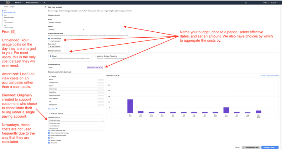Select the Recurring budget radio
This screenshot has height=150, width=282.
(x=49, y=39)
